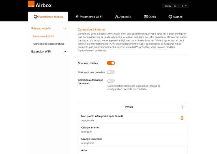Click the Connexion à Internet page heading

point(91,30)
